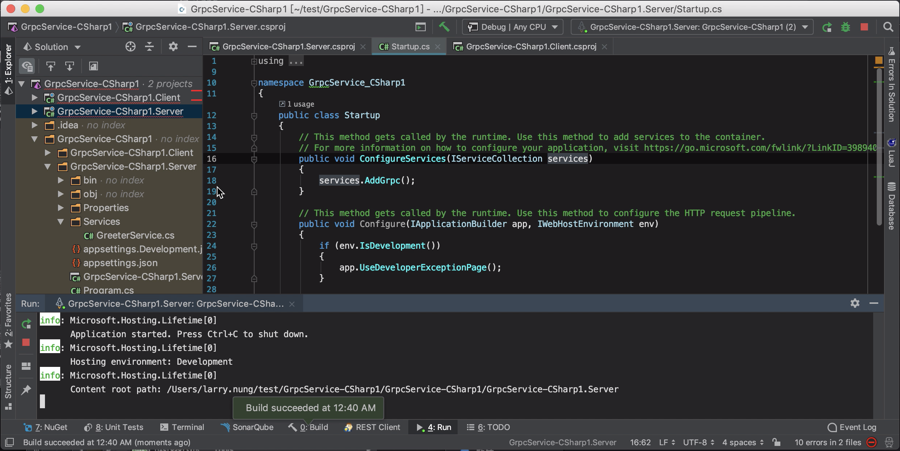Open the Database side panel
Viewport: 900px width, 451px height.
tap(891, 206)
